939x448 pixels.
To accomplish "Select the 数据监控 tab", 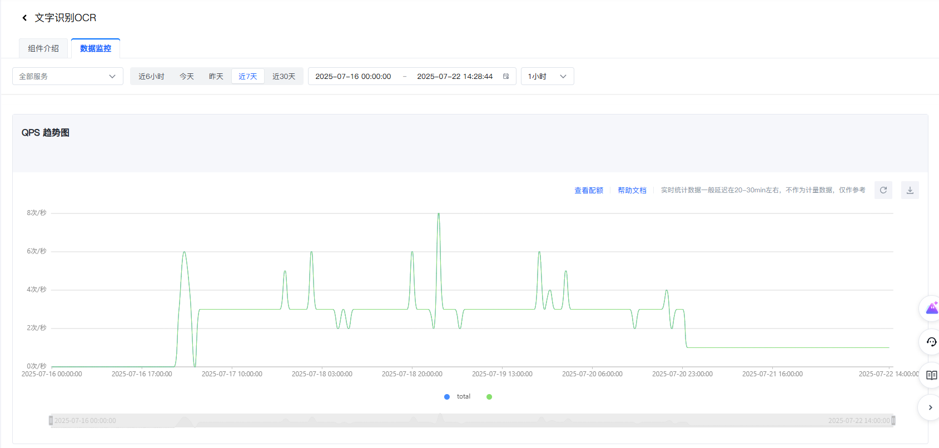I will coord(96,48).
